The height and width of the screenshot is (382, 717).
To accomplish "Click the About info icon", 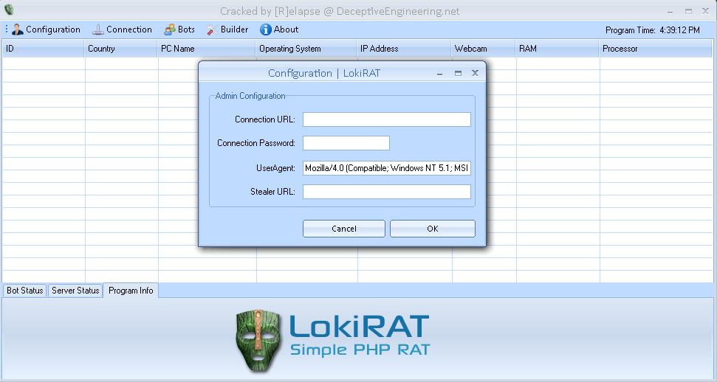I will pyautogui.click(x=265, y=29).
